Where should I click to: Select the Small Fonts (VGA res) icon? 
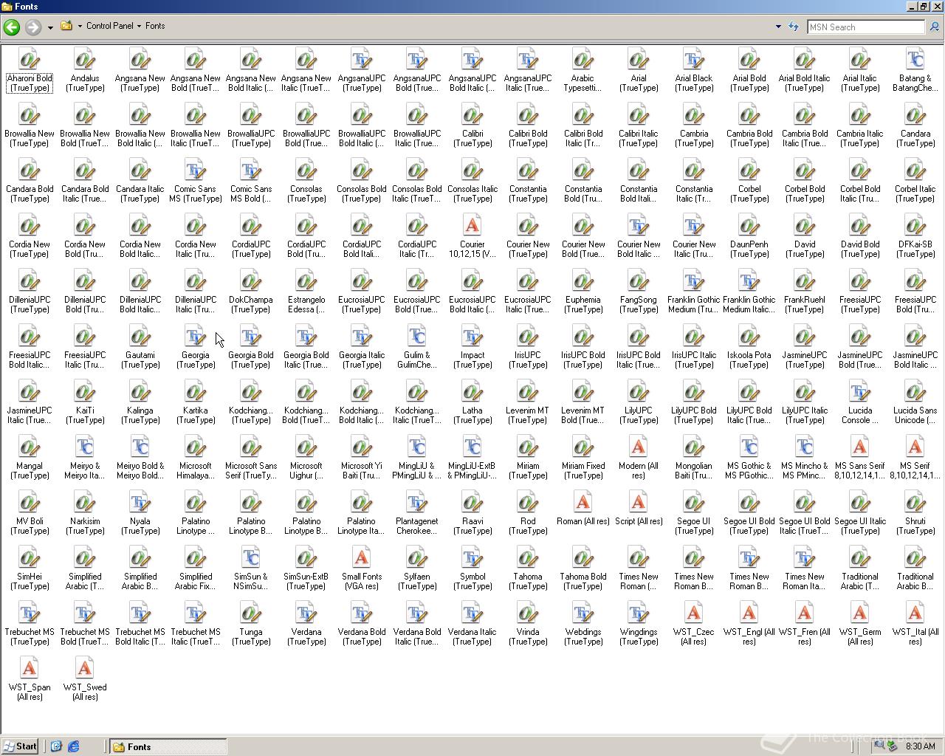[362, 557]
